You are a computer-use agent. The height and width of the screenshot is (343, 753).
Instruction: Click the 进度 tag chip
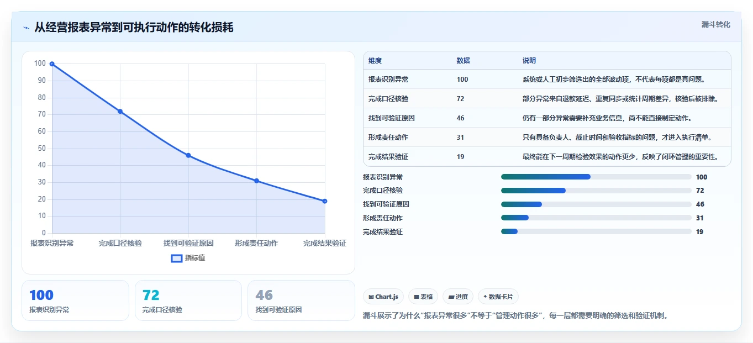[458, 297]
